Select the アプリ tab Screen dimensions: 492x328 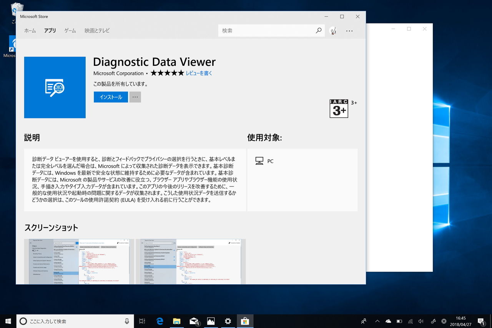pyautogui.click(x=50, y=31)
